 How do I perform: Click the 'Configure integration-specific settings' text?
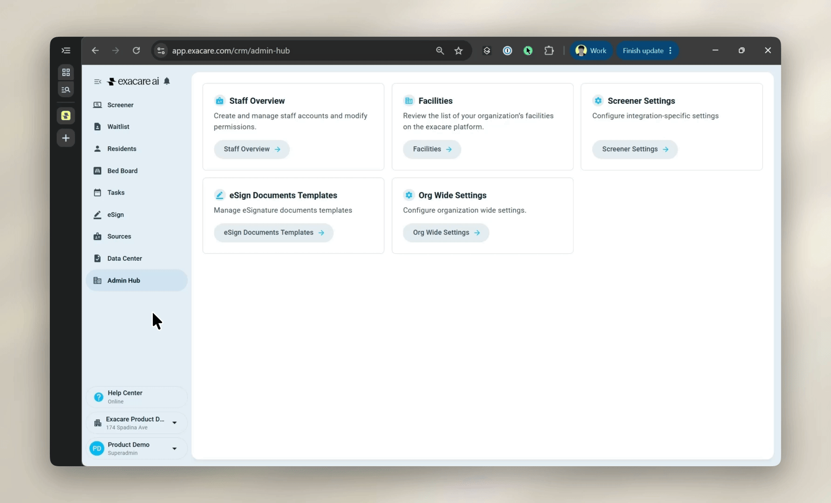[x=655, y=116]
